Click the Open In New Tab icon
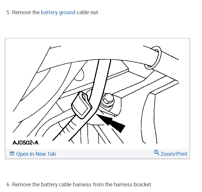 (12, 154)
